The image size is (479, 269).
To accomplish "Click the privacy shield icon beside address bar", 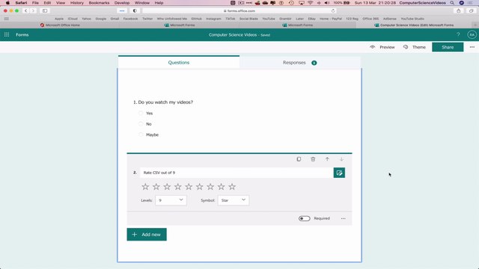I will point(135,10).
